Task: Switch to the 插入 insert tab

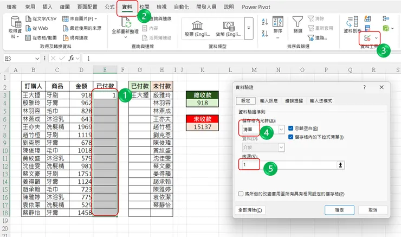Action: (47, 7)
